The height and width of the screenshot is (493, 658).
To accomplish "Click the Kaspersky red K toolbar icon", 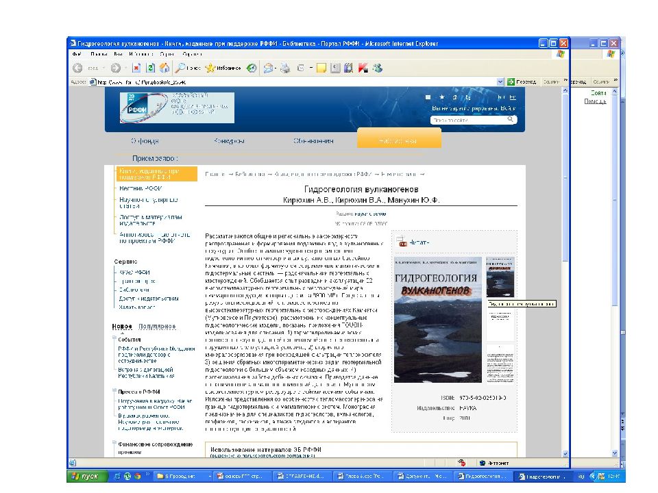I will click(363, 68).
